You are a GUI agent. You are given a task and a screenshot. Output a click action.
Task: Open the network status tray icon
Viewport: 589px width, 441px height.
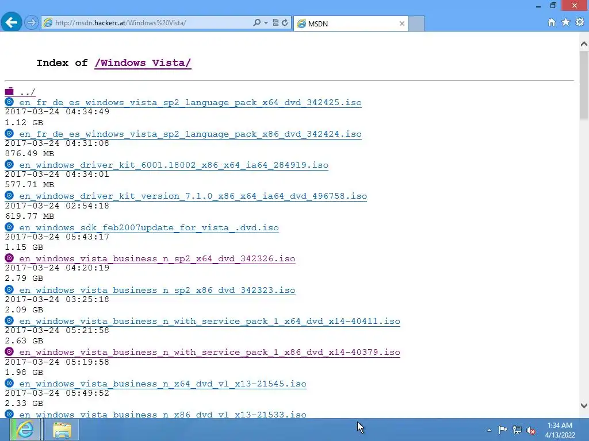[x=517, y=430]
